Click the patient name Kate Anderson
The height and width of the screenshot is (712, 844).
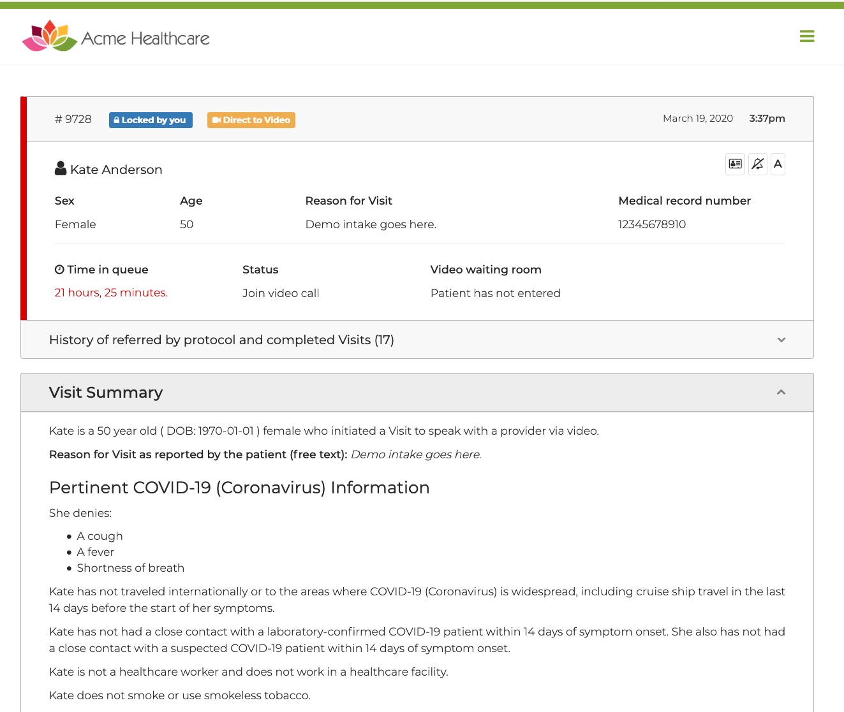tap(116, 170)
